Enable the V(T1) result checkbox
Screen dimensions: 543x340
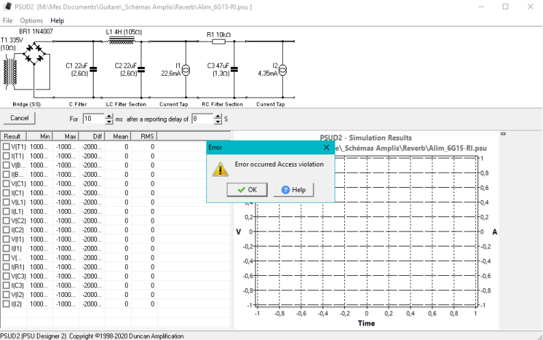pos(6,147)
